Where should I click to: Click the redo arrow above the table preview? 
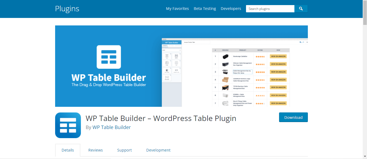(303, 42)
